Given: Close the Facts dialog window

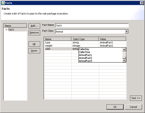Looking at the screenshot, I should (142, 3).
